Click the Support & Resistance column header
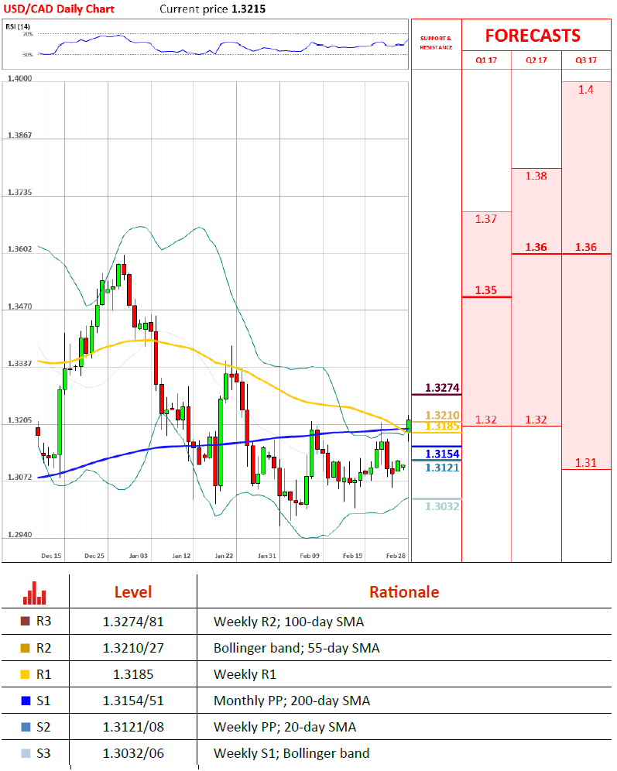The image size is (617, 771). [435, 43]
